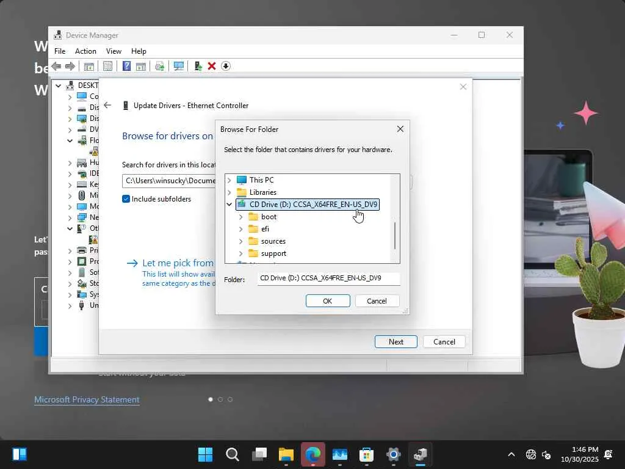This screenshot has width=625, height=469.
Task: Expand This PC in folder tree
Action: (229, 180)
